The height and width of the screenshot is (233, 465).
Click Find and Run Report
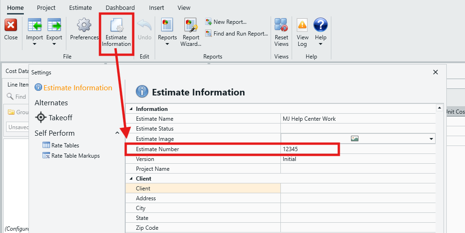(236, 34)
